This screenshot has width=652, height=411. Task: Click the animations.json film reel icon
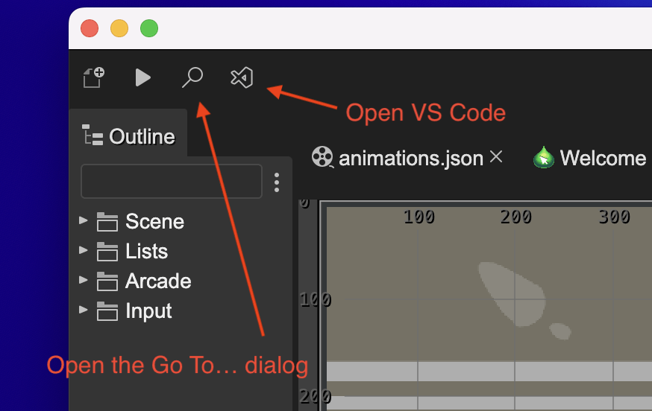click(322, 157)
